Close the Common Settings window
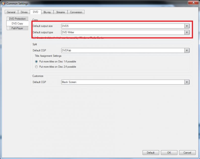200x159 pixels. pos(193,3)
